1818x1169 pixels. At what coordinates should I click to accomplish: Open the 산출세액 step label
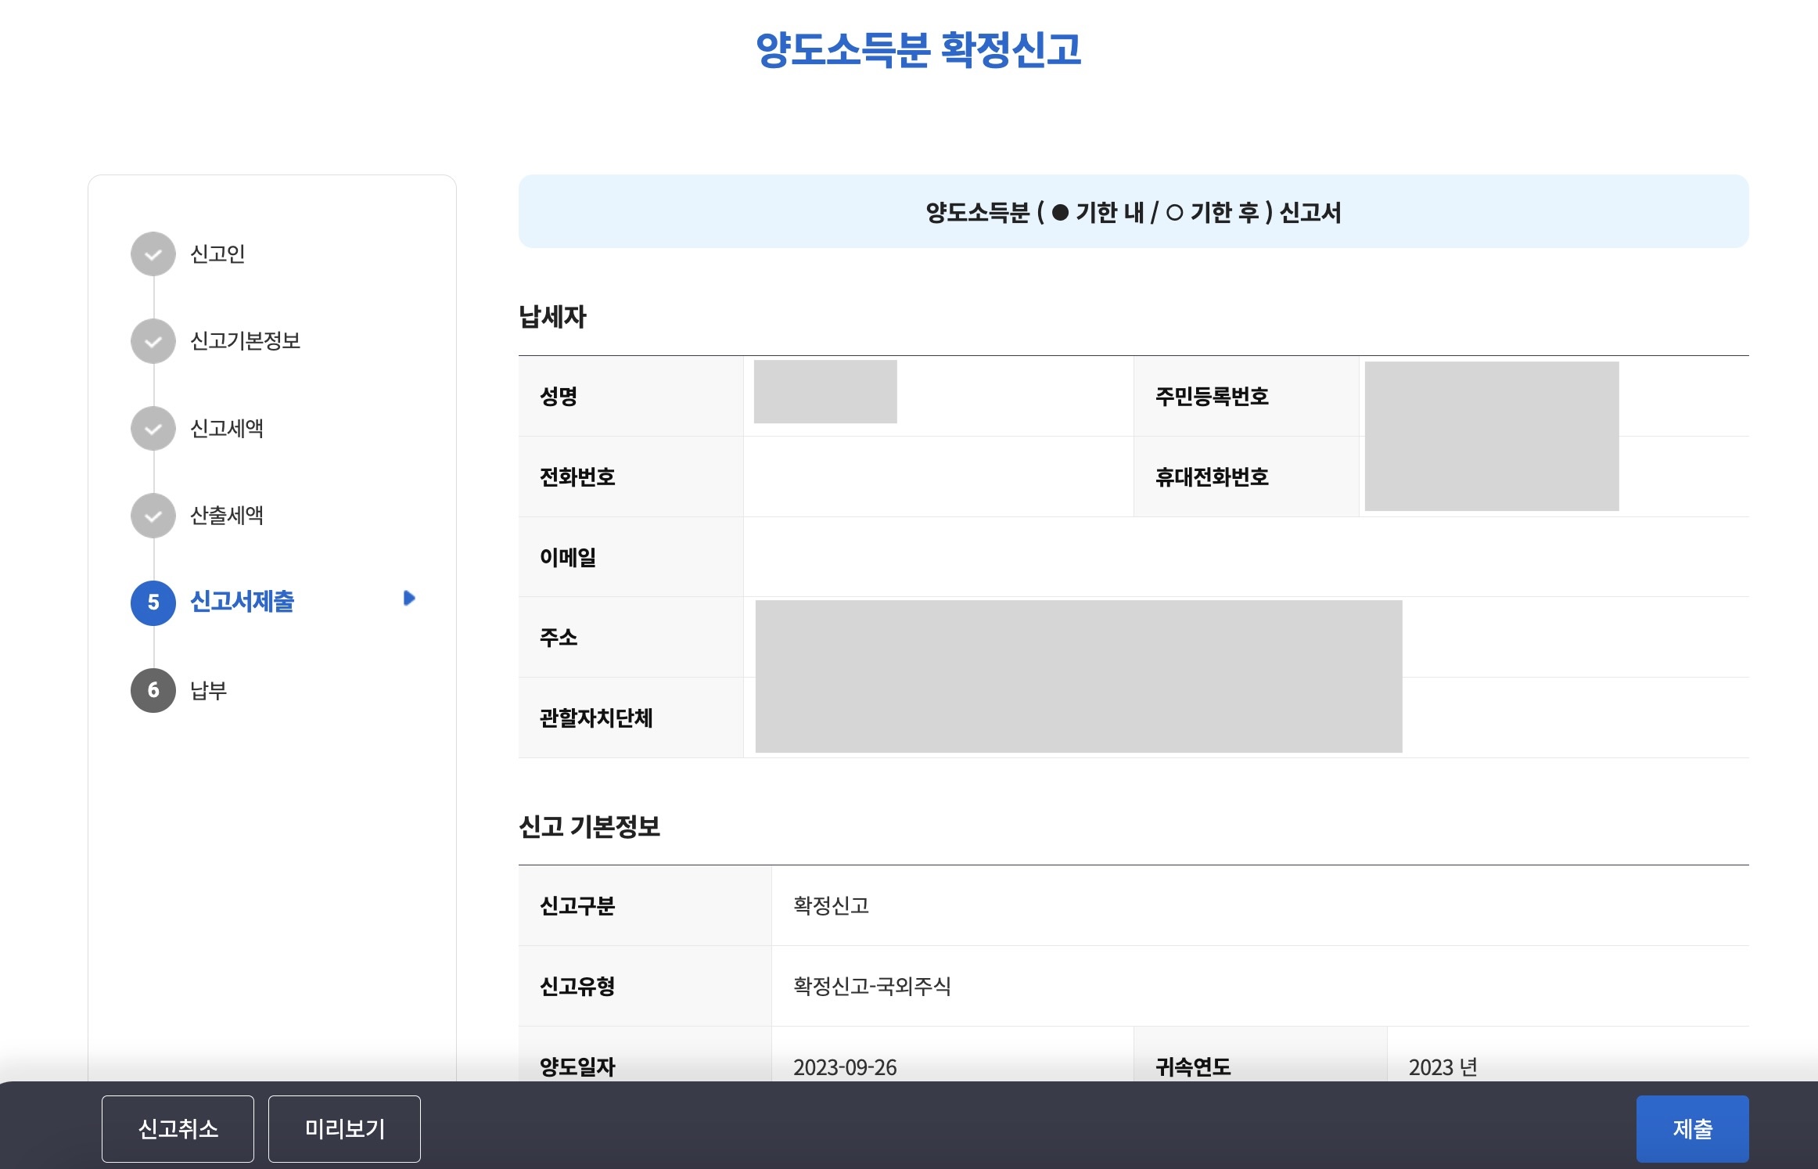point(227,516)
